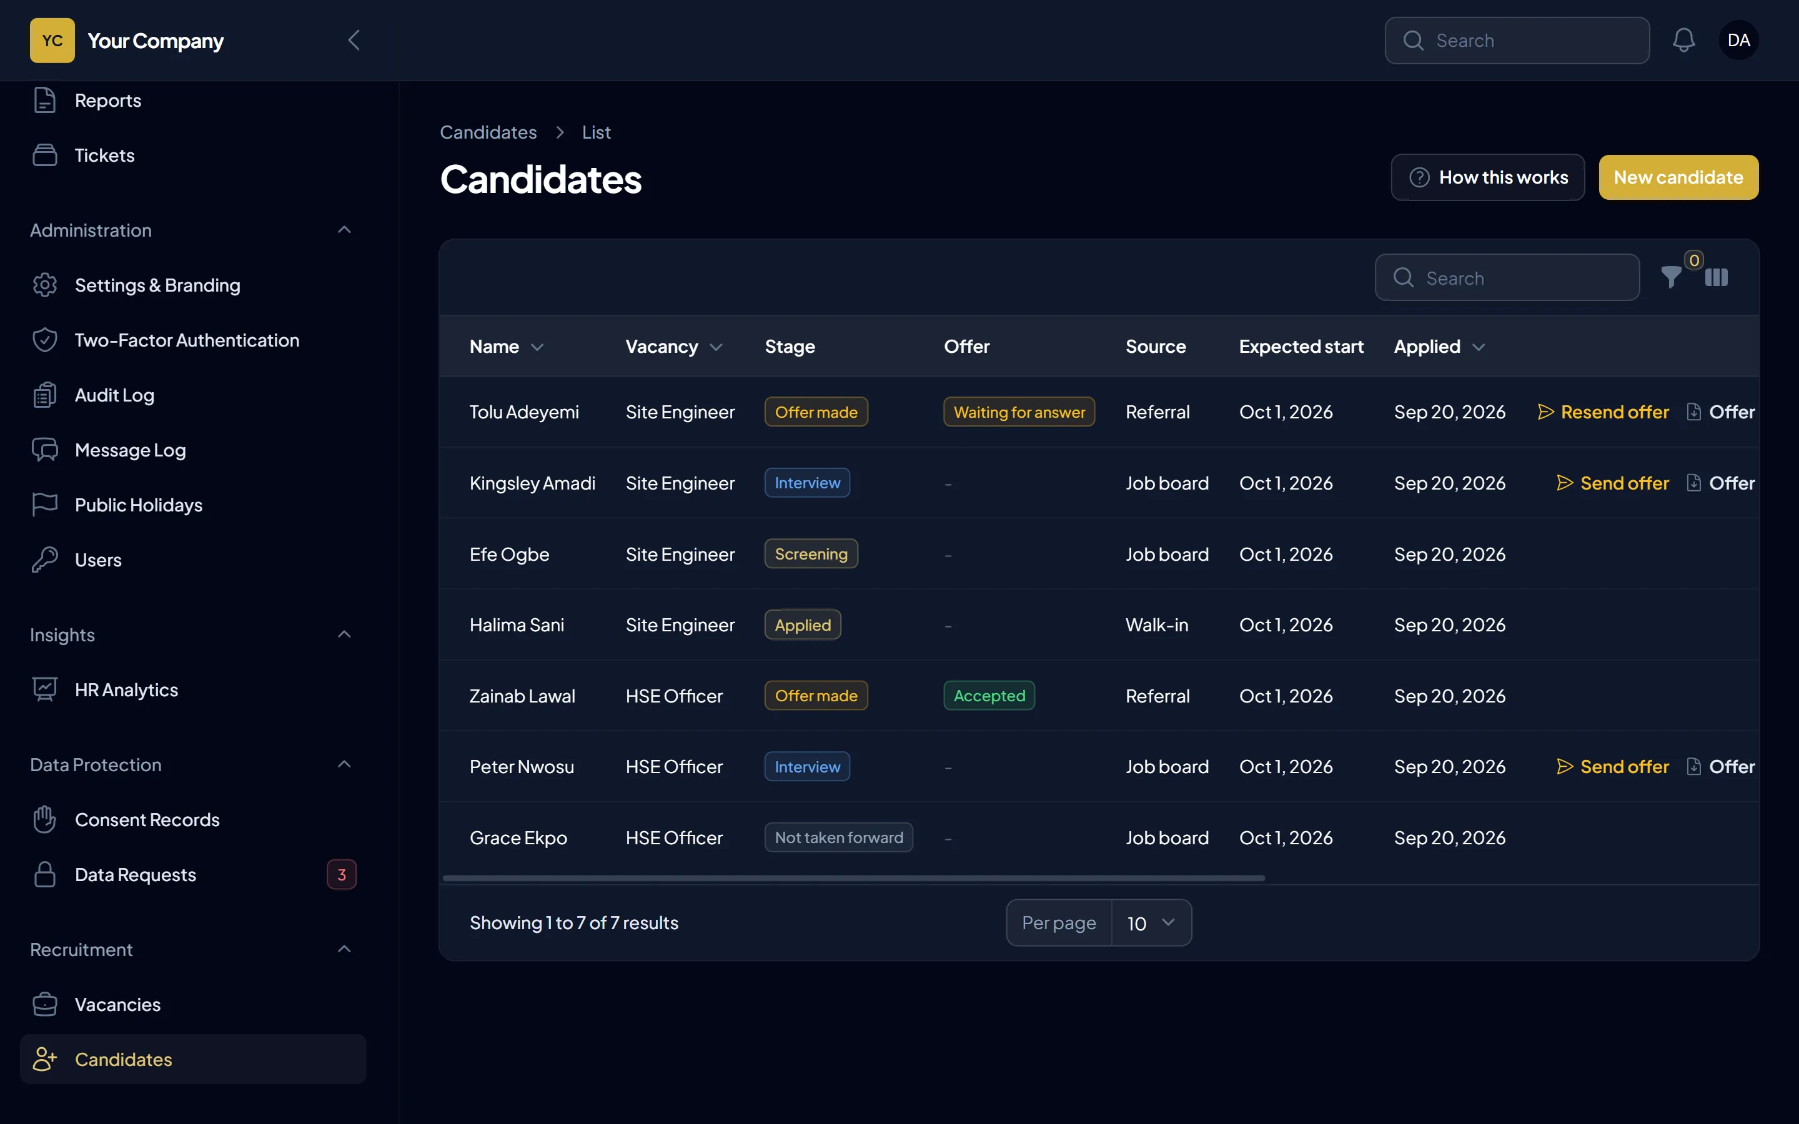
Task: Sort the table by Vacancy column
Action: pyautogui.click(x=673, y=347)
